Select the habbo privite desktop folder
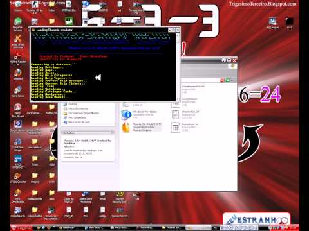This screenshot has width=309, height=231. pos(35,195)
